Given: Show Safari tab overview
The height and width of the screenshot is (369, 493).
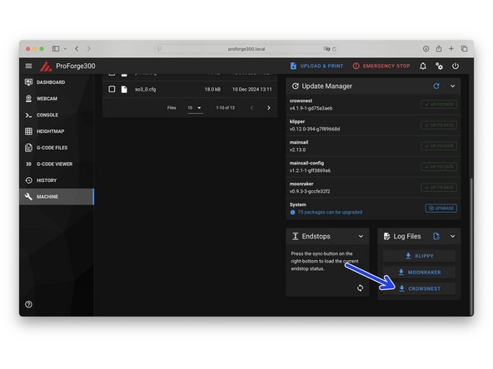Looking at the screenshot, I should coord(464,49).
